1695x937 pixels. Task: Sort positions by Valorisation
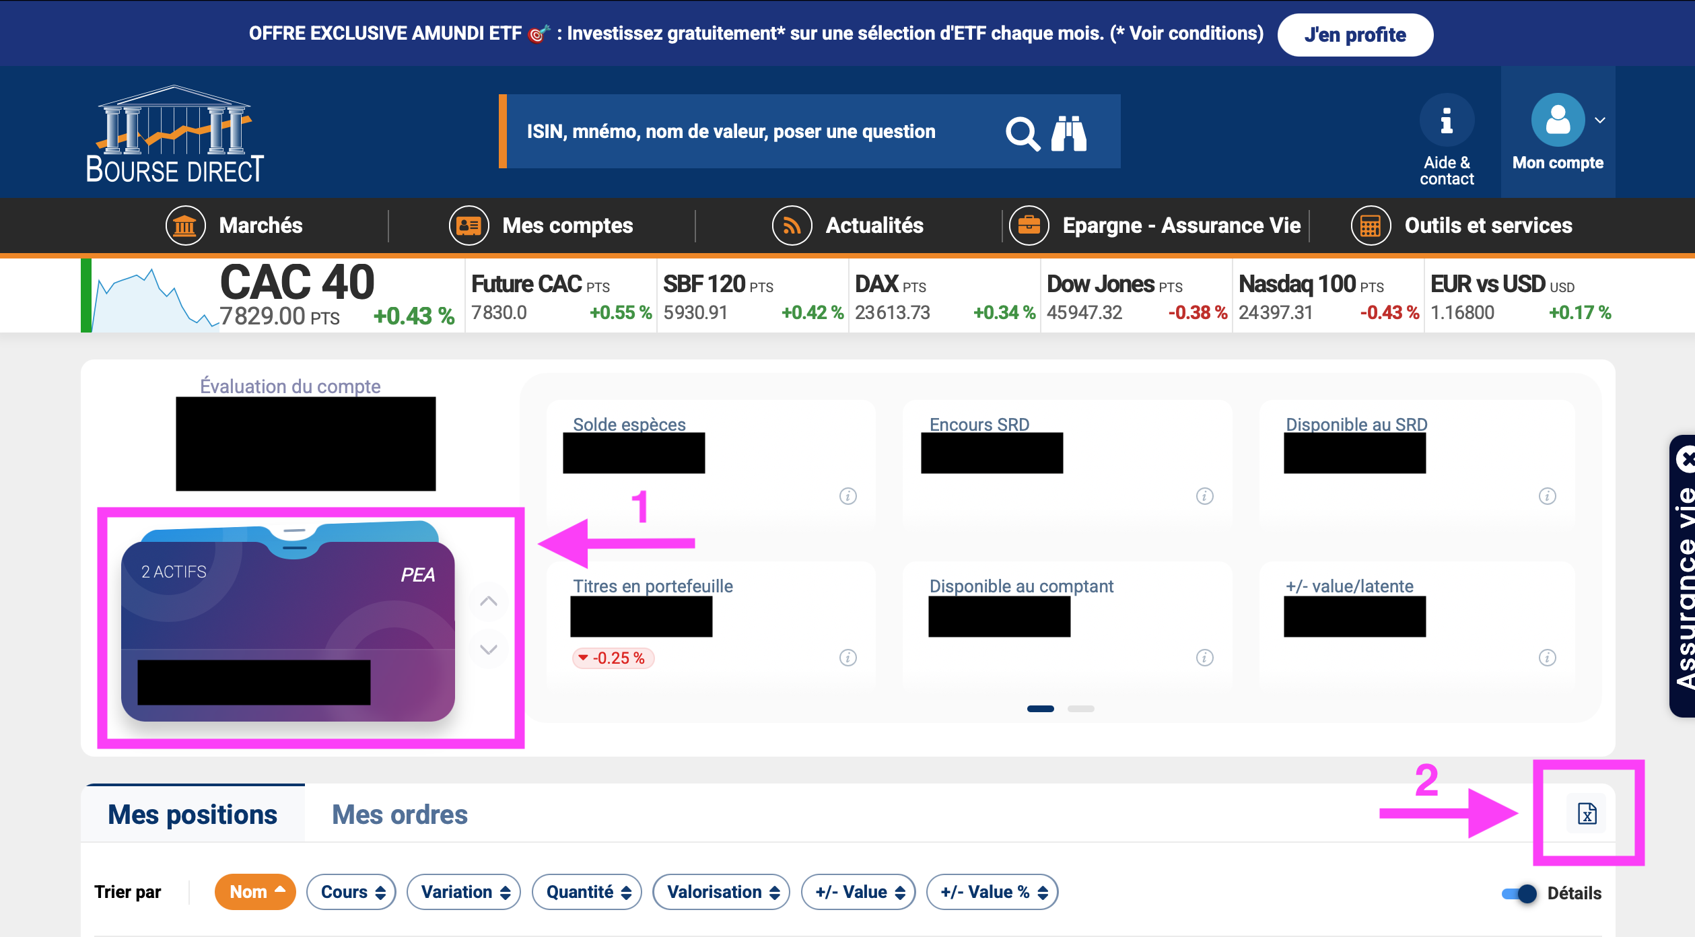[722, 892]
